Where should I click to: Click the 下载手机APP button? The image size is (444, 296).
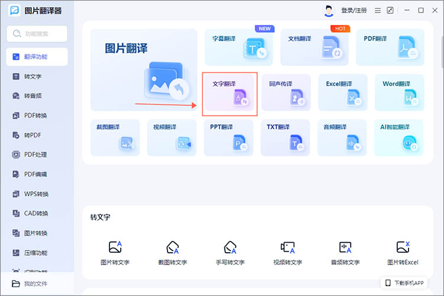click(x=404, y=283)
